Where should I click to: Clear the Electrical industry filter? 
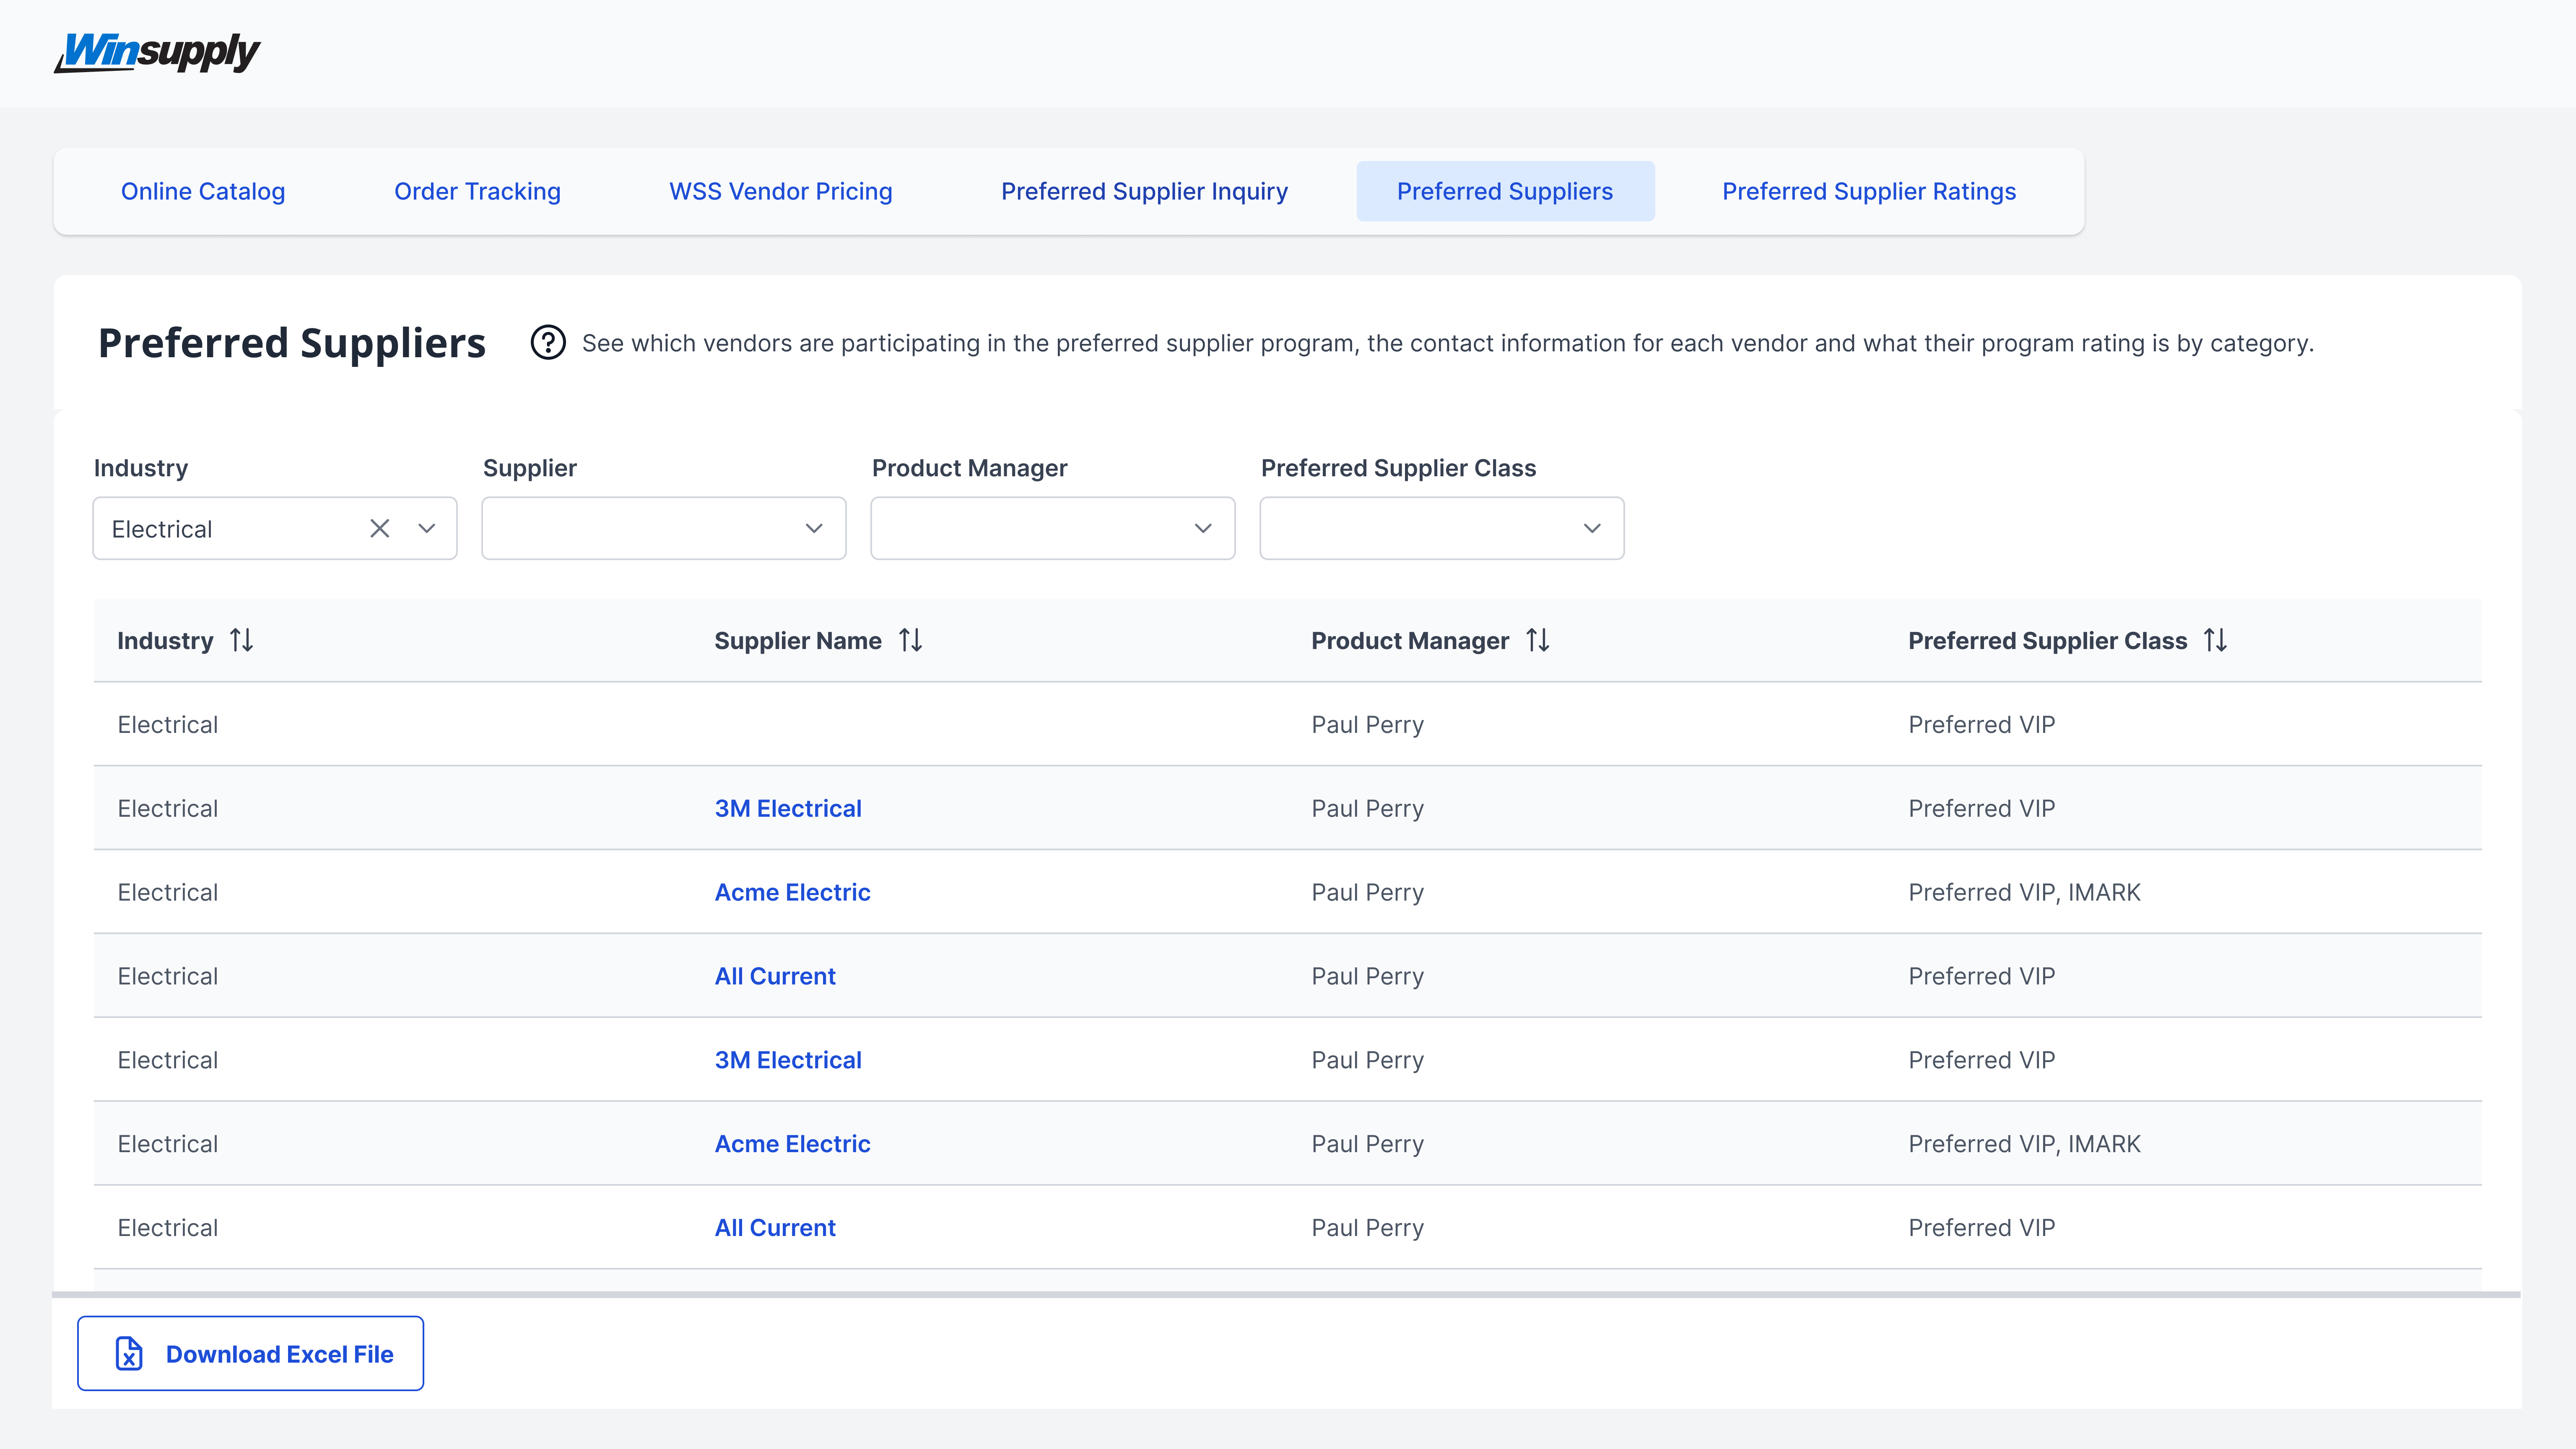point(379,528)
